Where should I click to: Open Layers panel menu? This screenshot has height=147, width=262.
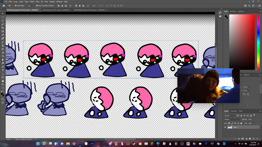pyautogui.click(x=260, y=111)
